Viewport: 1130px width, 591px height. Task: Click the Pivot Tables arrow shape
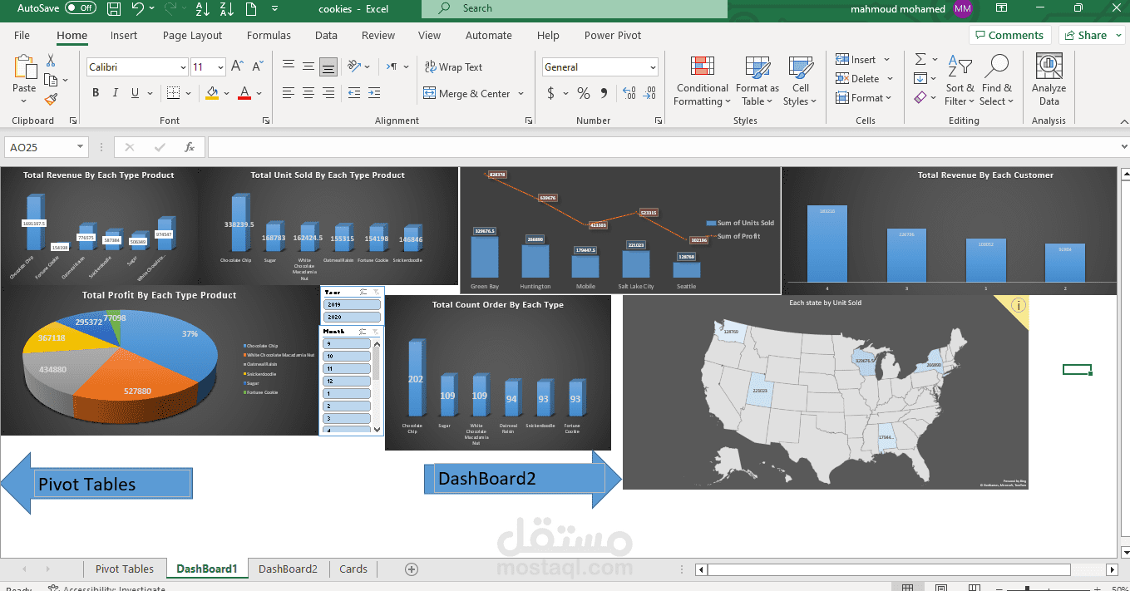tap(96, 484)
